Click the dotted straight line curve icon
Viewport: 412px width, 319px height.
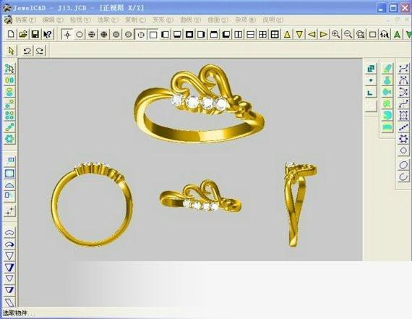403,127
